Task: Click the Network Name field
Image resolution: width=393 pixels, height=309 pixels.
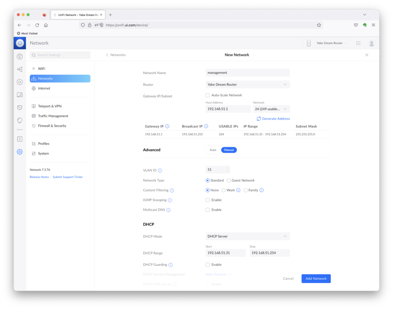Action: pyautogui.click(x=248, y=72)
